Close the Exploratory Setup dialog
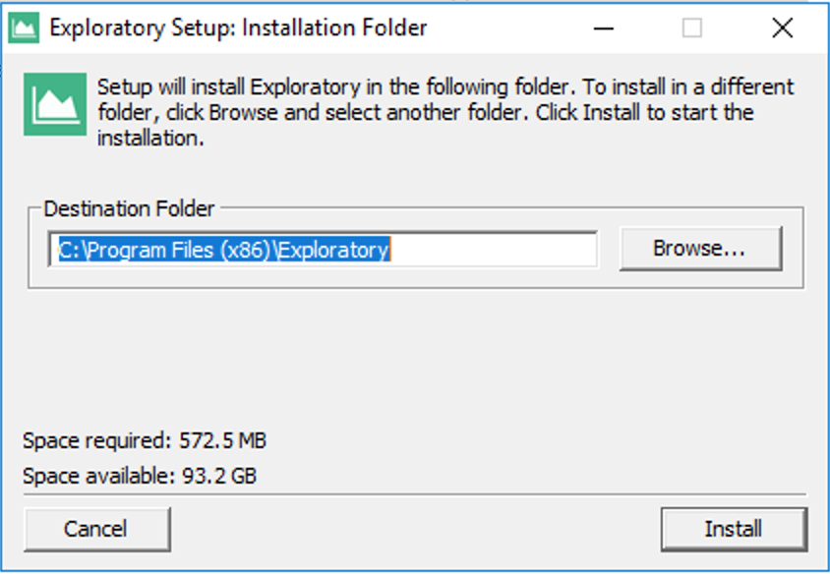This screenshot has height=574, width=830. click(783, 29)
